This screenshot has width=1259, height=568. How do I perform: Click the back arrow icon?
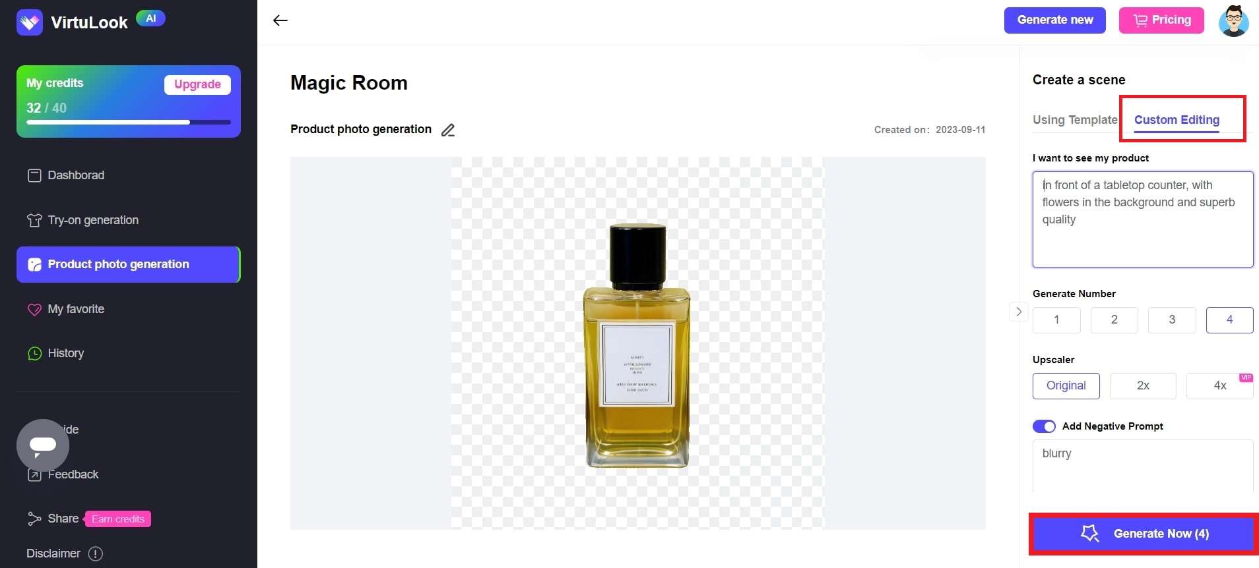pyautogui.click(x=280, y=20)
